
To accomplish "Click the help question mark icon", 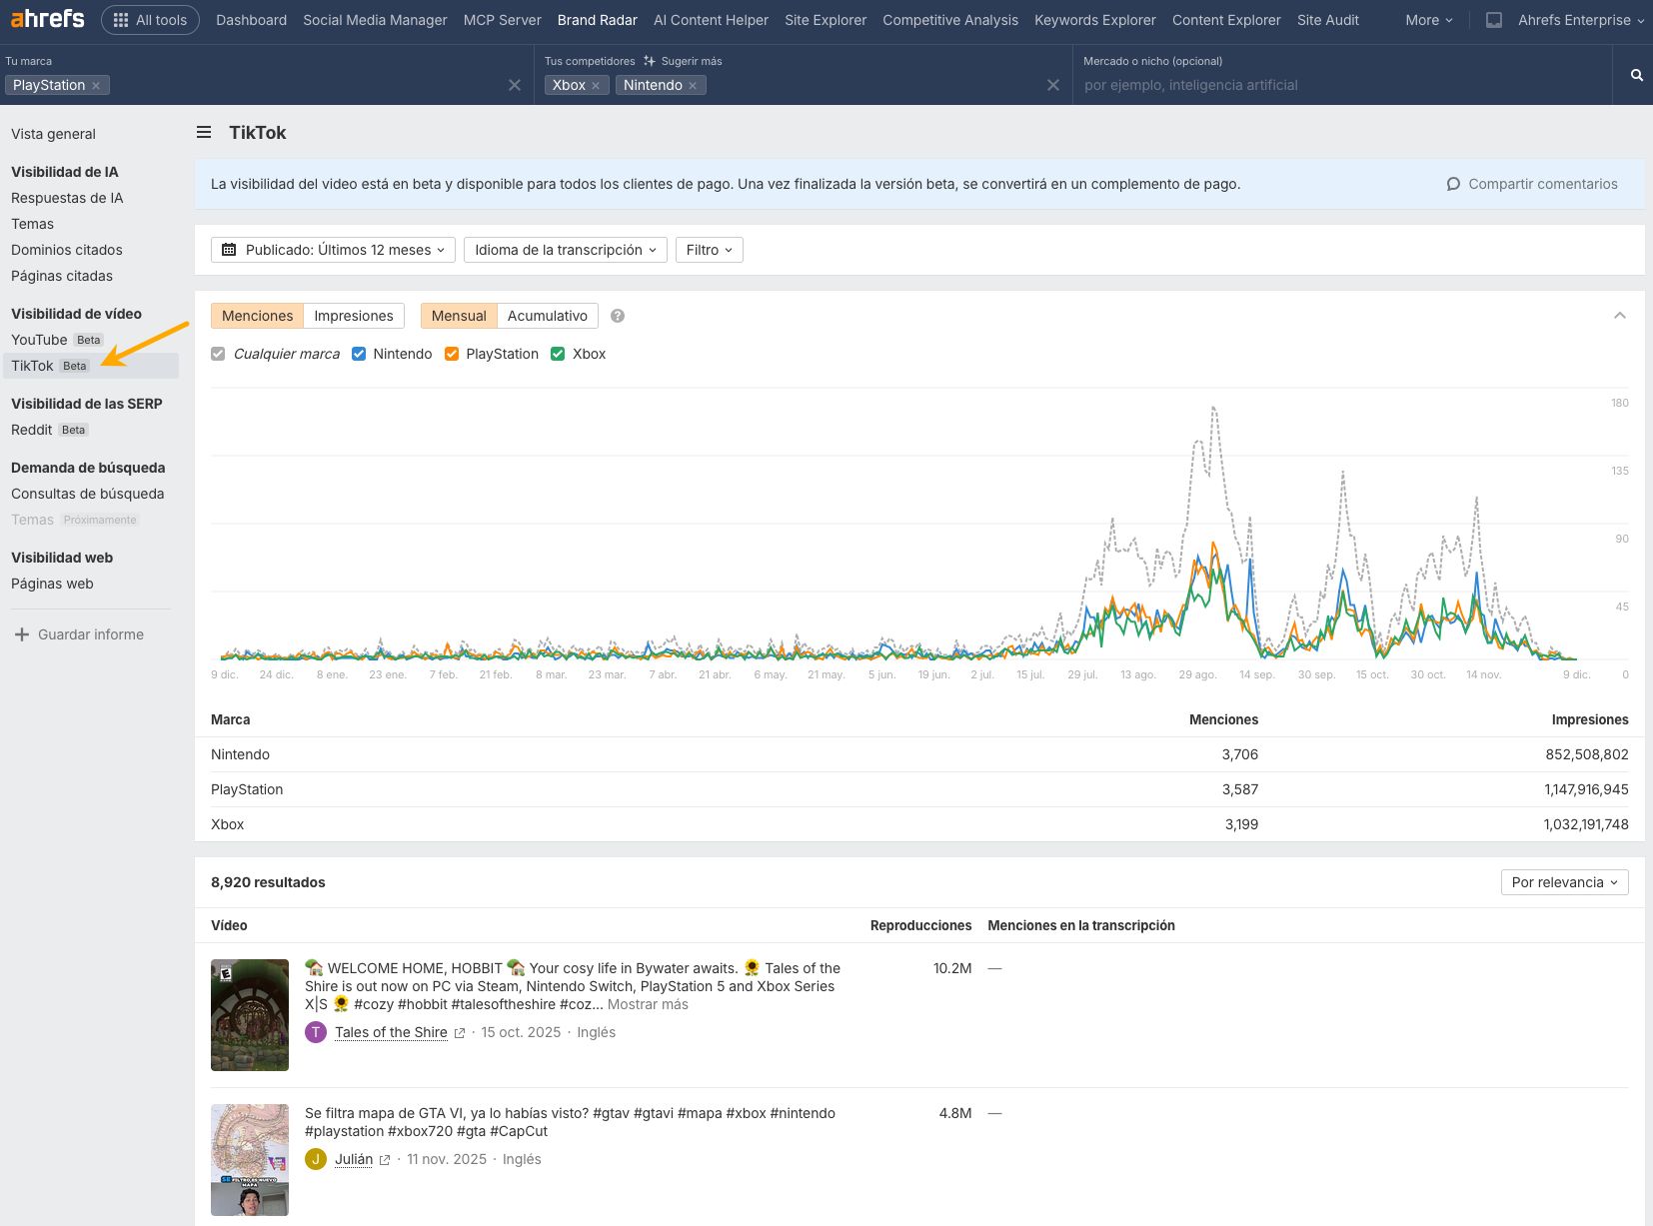I will 618,316.
